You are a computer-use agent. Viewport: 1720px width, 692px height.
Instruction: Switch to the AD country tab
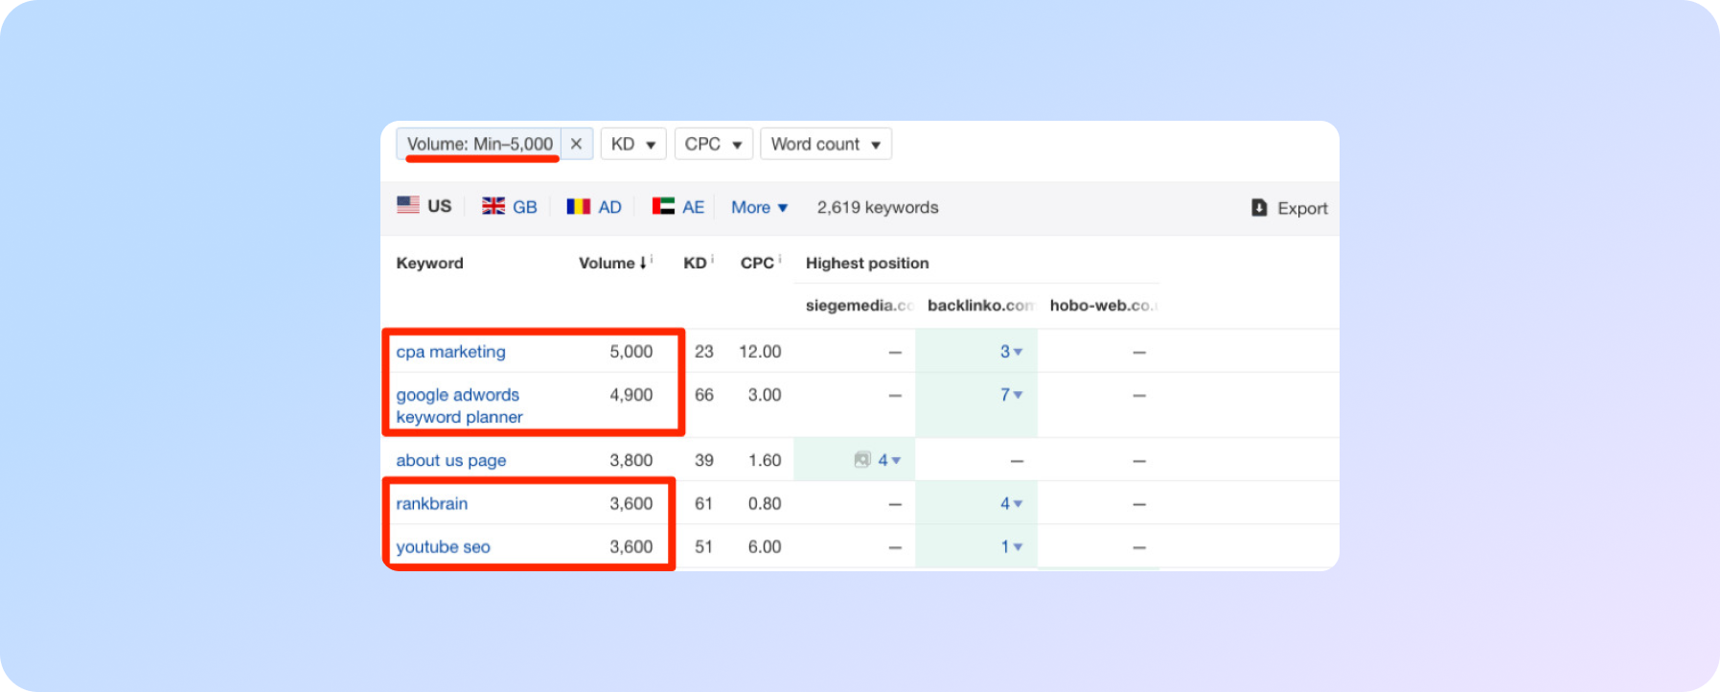click(x=594, y=206)
